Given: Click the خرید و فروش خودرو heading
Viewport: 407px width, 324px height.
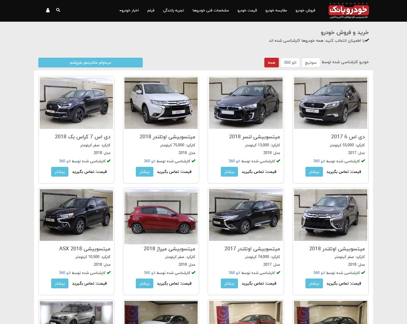Looking at the screenshot, I should pyautogui.click(x=345, y=32).
